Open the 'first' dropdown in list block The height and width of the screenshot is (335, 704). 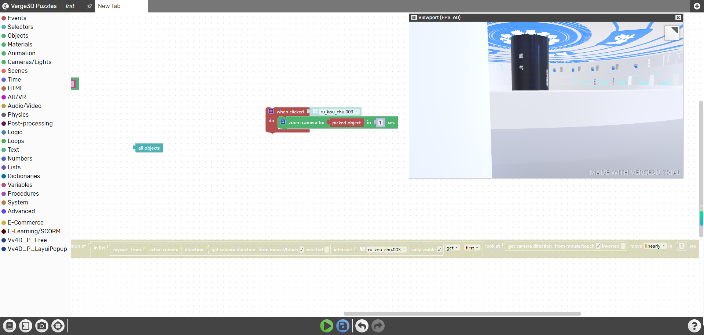(472, 248)
